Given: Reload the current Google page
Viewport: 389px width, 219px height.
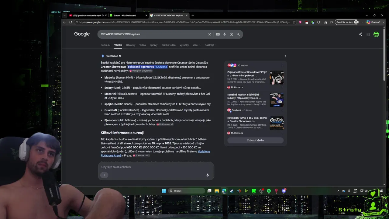Looking at the screenshot, I should click(x=71, y=22).
